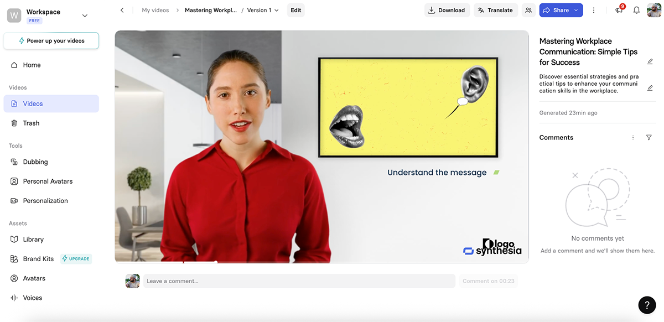Open comments panel options menu
This screenshot has width=664, height=322.
click(x=633, y=137)
